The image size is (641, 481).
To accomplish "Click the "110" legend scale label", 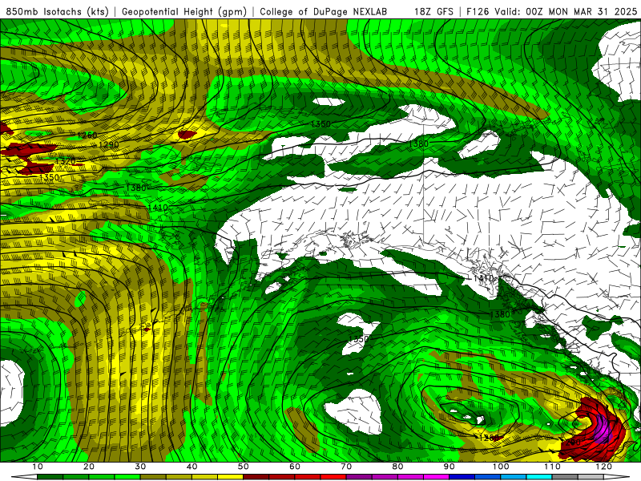I will (x=552, y=467).
